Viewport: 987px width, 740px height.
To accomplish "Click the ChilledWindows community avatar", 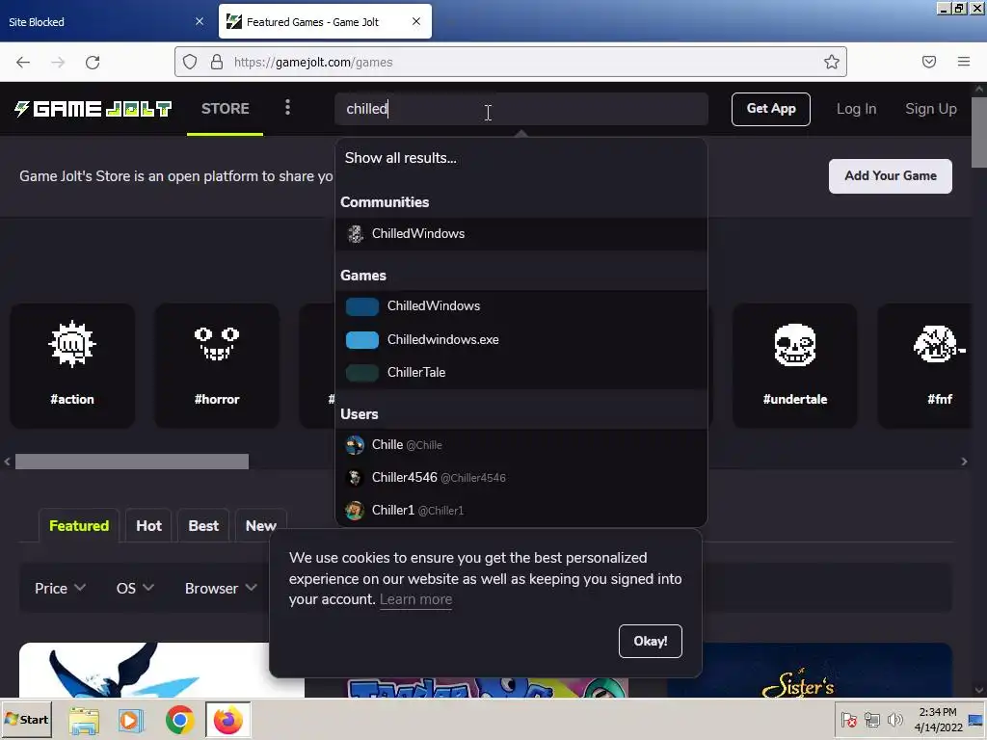I will [x=356, y=234].
